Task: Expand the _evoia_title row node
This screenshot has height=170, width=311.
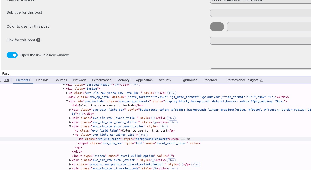Action: tap(70, 118)
